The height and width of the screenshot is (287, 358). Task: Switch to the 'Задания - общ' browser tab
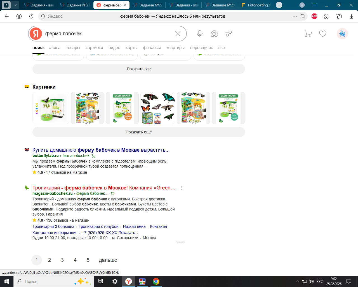pyautogui.click(x=183, y=5)
